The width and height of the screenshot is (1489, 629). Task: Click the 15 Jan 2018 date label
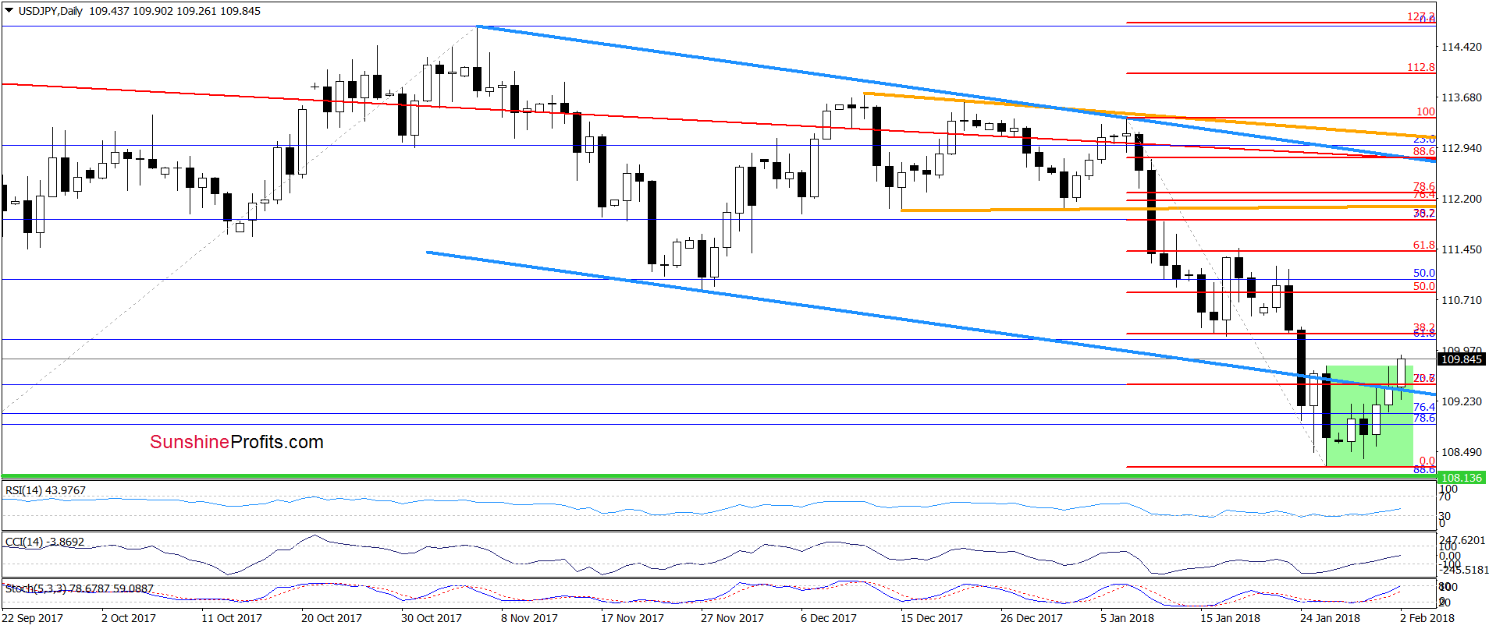pyautogui.click(x=1231, y=618)
